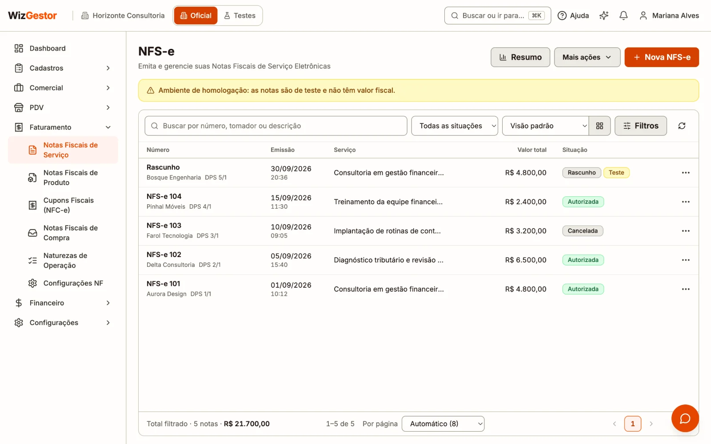Open Notas Fiscais de Serviço
The image size is (711, 444).
coord(63,150)
